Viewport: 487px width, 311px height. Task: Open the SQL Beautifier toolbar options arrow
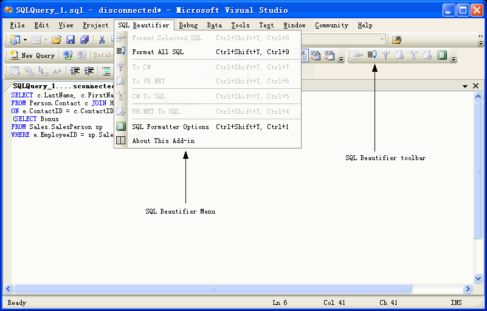pos(454,58)
